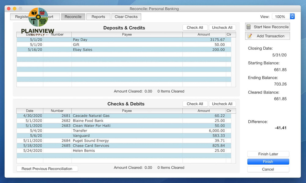Click the 3175.67 deposit amount
The width and height of the screenshot is (306, 183).
click(217, 40)
